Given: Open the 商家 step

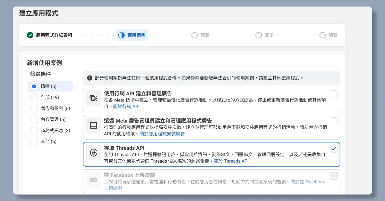Looking at the screenshot, I should pos(201,35).
